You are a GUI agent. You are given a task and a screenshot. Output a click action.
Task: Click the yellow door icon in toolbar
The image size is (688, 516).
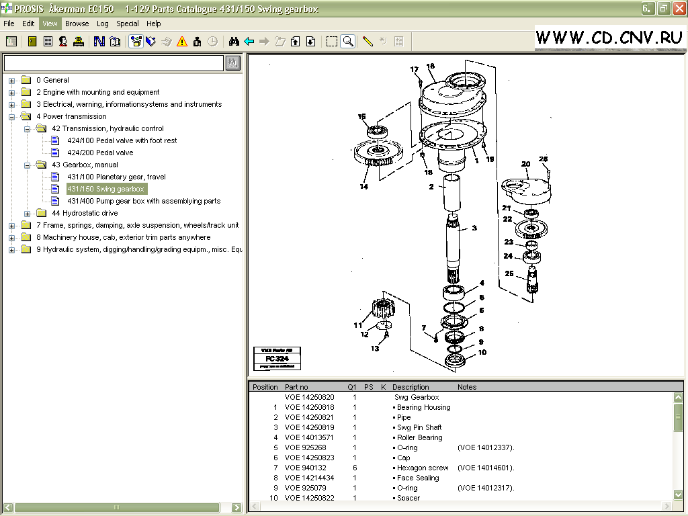(x=32, y=42)
